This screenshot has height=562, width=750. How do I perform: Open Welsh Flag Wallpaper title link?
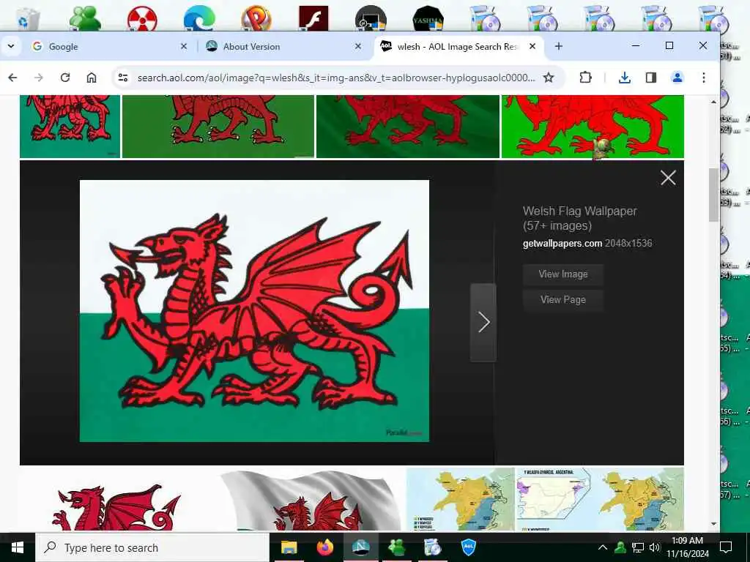[x=580, y=218]
